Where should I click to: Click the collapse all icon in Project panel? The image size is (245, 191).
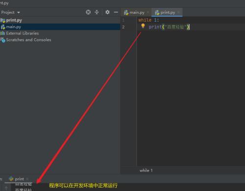pyautogui.click(x=97, y=12)
